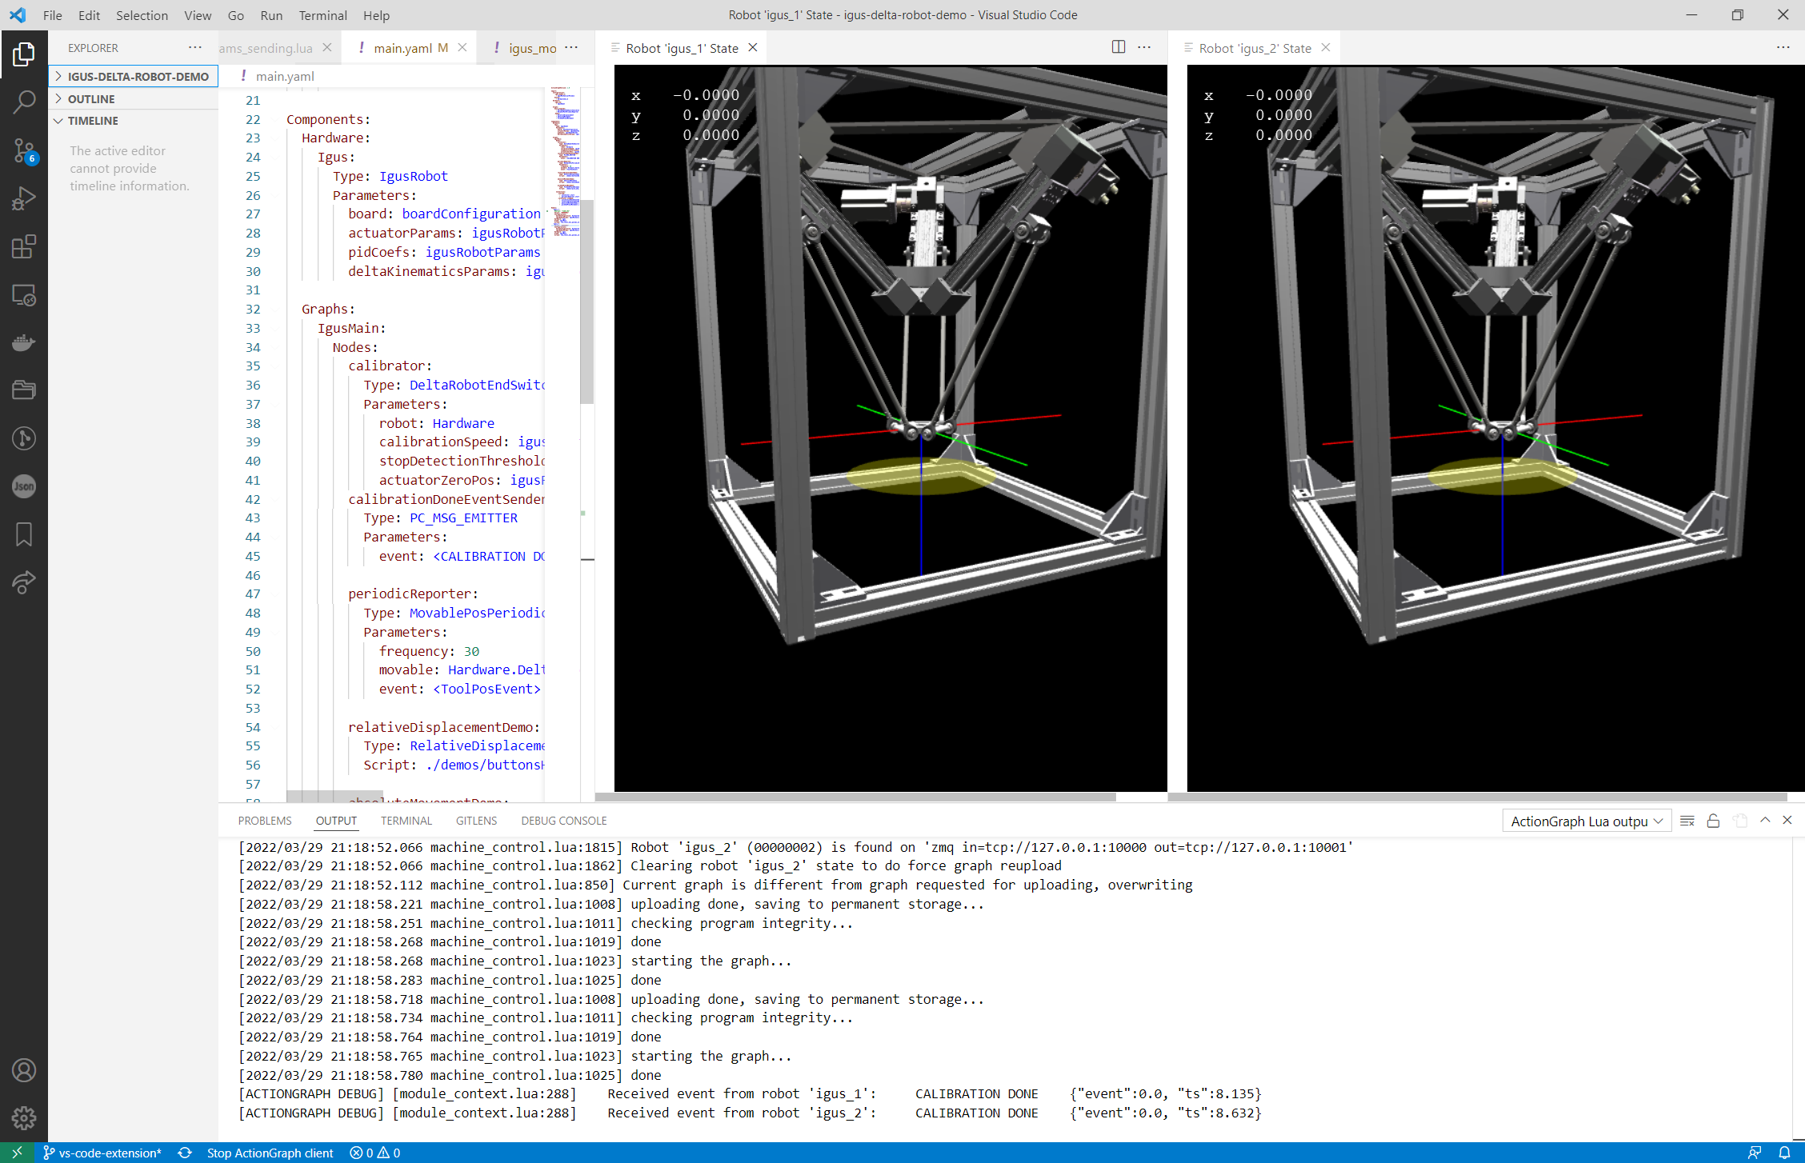Open More Actions for igus_1 editor group
The height and width of the screenshot is (1163, 1805).
1144,47
